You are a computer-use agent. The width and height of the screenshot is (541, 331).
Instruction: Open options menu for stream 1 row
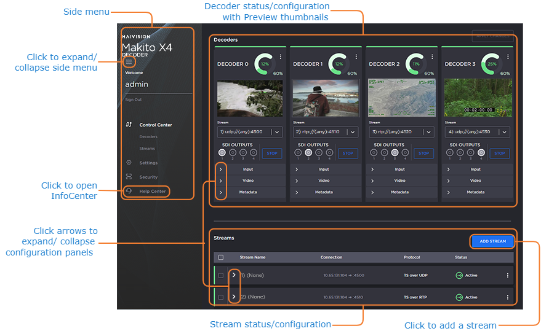tap(507, 275)
